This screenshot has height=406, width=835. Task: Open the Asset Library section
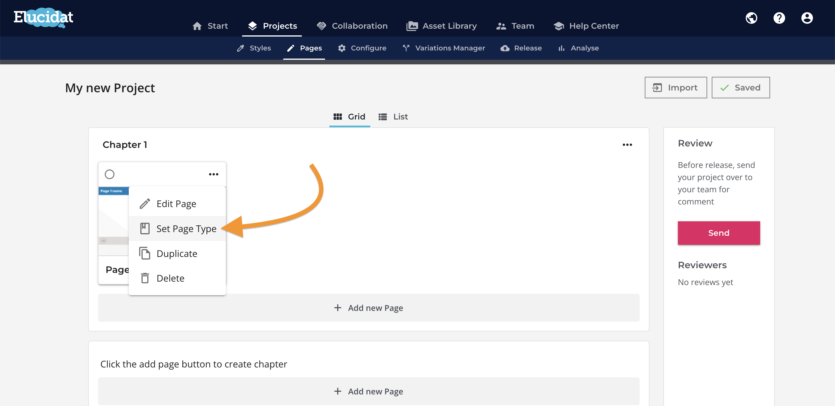point(442,26)
